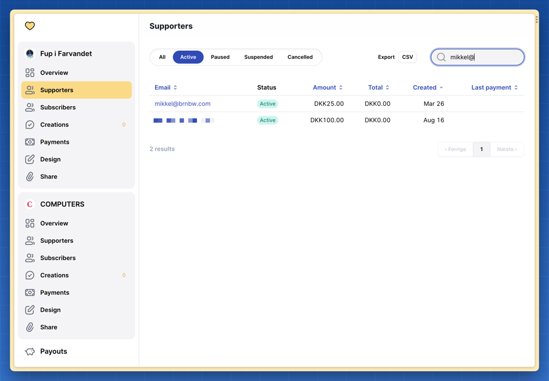Open Supporters in Fup i Farvandet sidebar

(76, 90)
